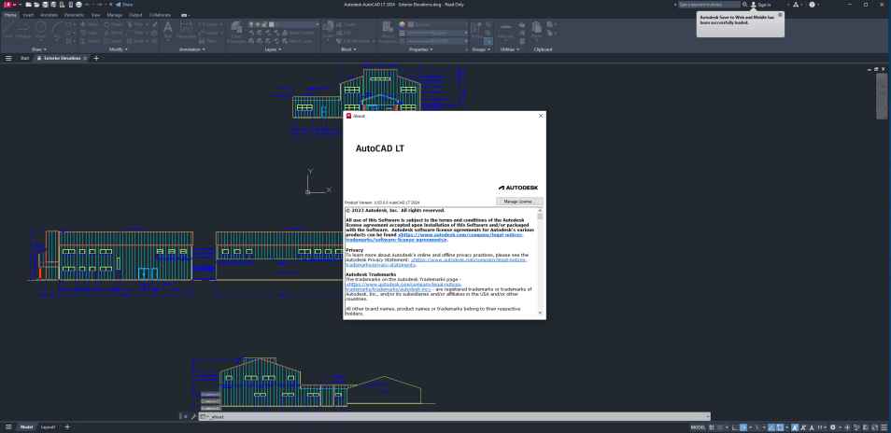Screen dimensions: 891x433
Task: Dismiss the Save to Web notification bubble
Action: click(x=780, y=15)
